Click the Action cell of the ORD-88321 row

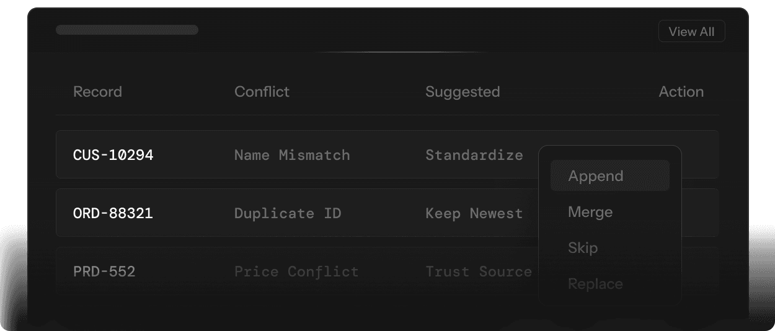coord(699,213)
